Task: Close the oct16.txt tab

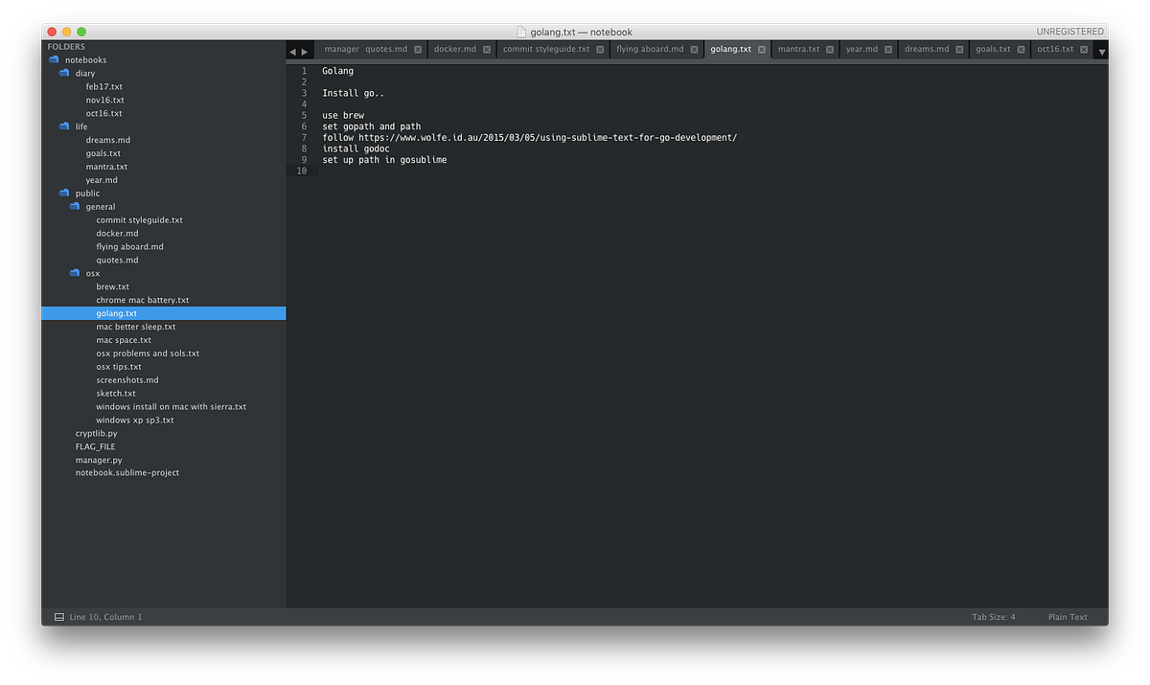Action: point(1084,50)
